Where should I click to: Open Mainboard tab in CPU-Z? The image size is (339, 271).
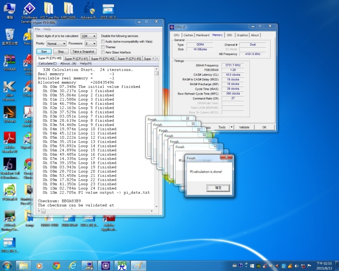(x=202, y=35)
